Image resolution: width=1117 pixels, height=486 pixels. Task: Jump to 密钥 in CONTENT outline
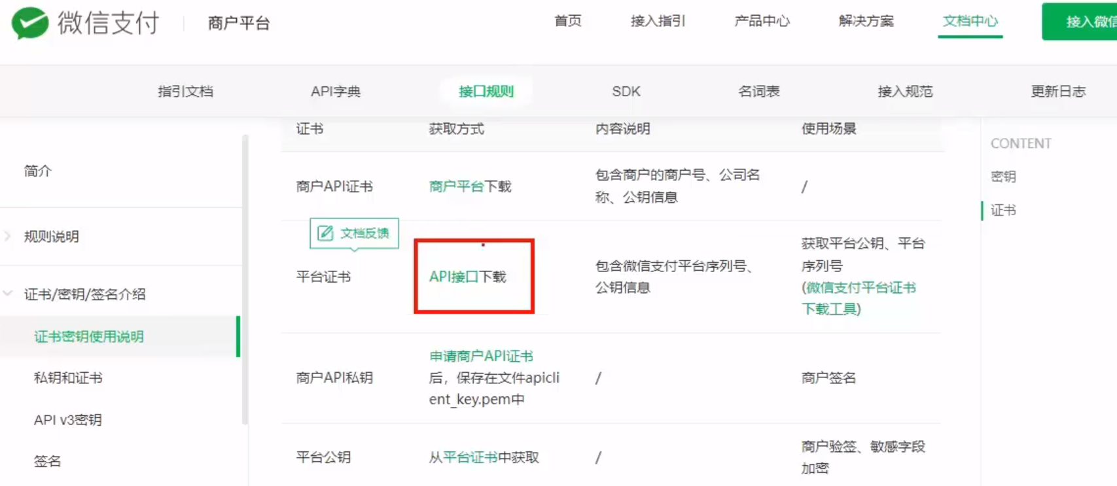(x=1003, y=176)
